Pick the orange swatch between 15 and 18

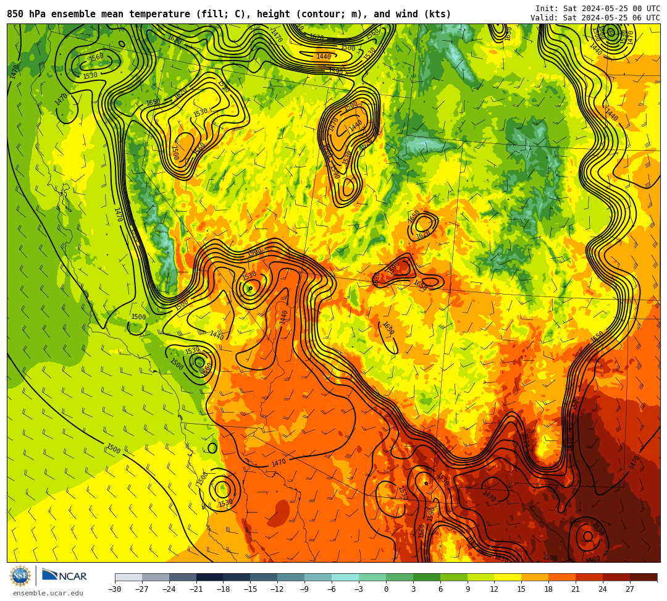535,577
